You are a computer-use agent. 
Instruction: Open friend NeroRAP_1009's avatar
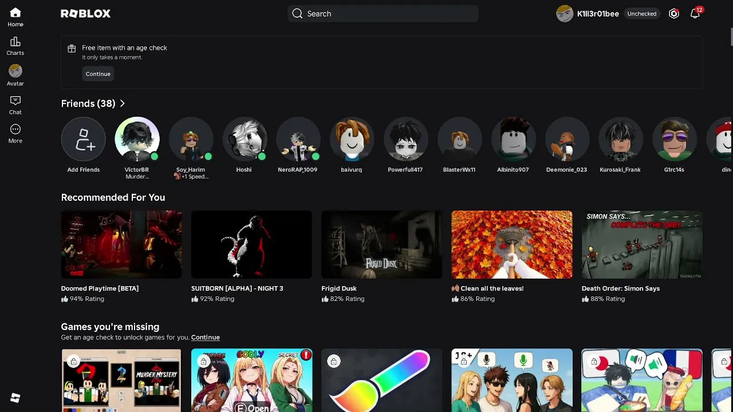click(298, 139)
